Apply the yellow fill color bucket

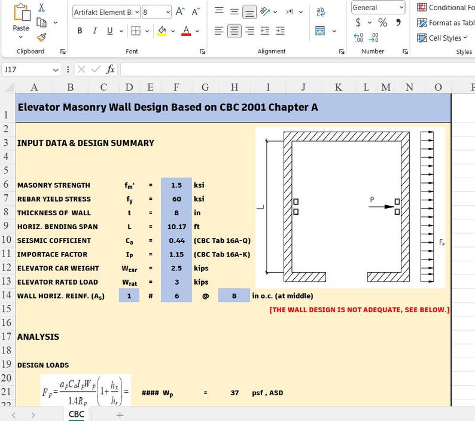(162, 30)
